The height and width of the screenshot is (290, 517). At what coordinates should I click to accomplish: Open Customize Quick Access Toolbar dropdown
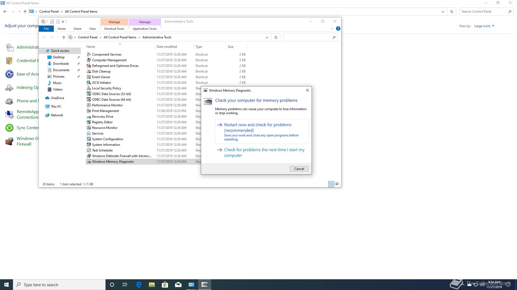pyautogui.click(x=63, y=21)
